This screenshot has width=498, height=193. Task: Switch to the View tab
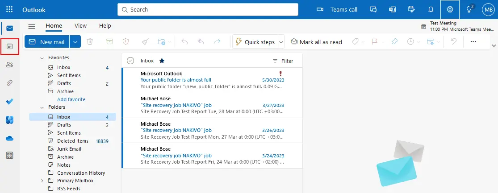coord(81,26)
